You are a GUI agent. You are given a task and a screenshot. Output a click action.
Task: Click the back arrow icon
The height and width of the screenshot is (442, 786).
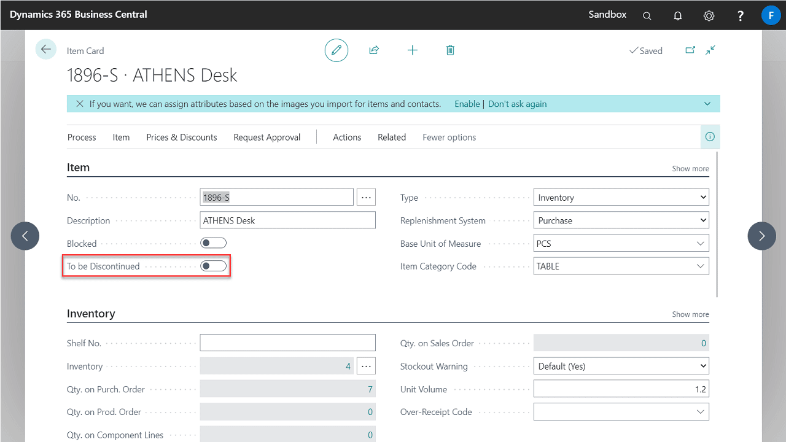point(45,49)
